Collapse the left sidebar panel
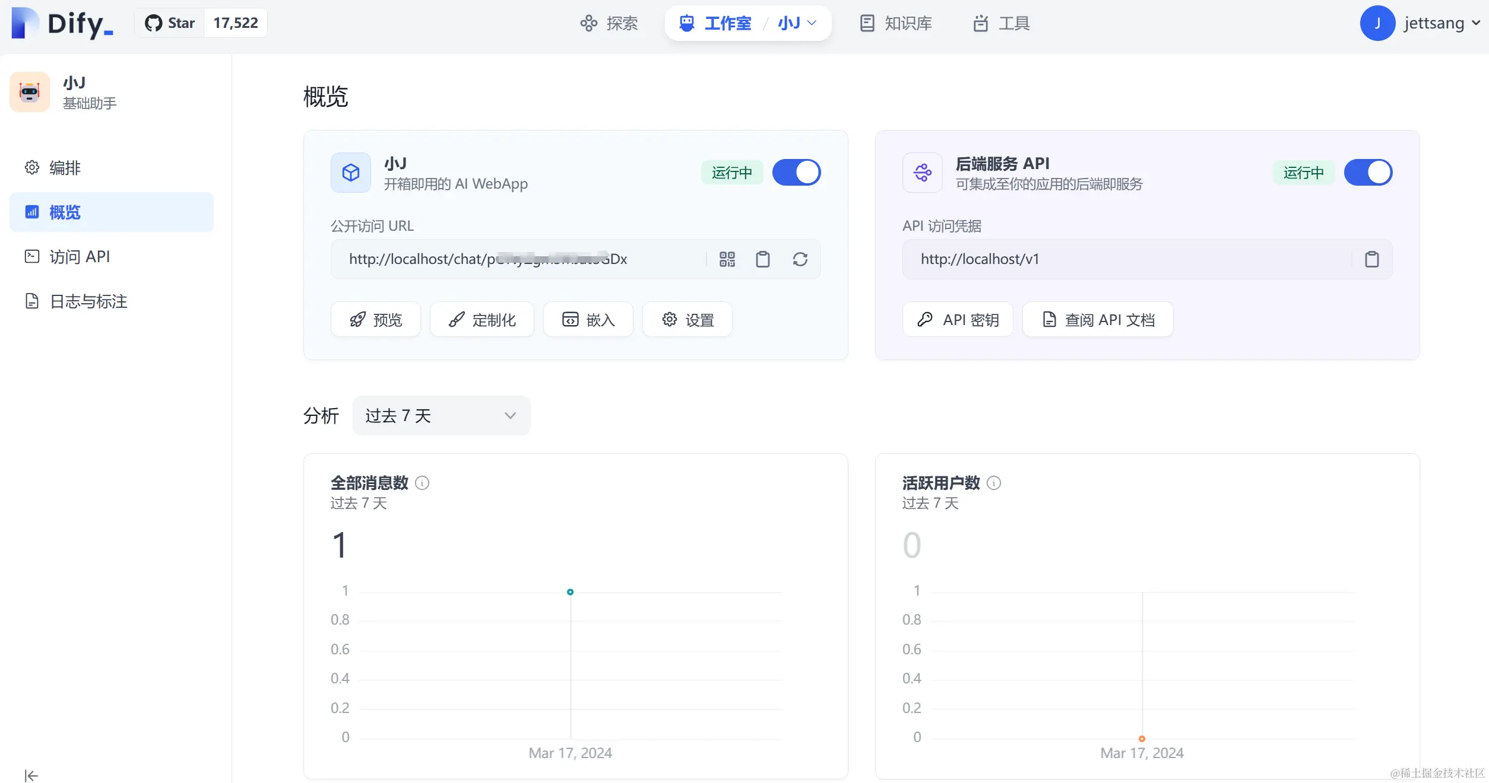 (x=31, y=775)
